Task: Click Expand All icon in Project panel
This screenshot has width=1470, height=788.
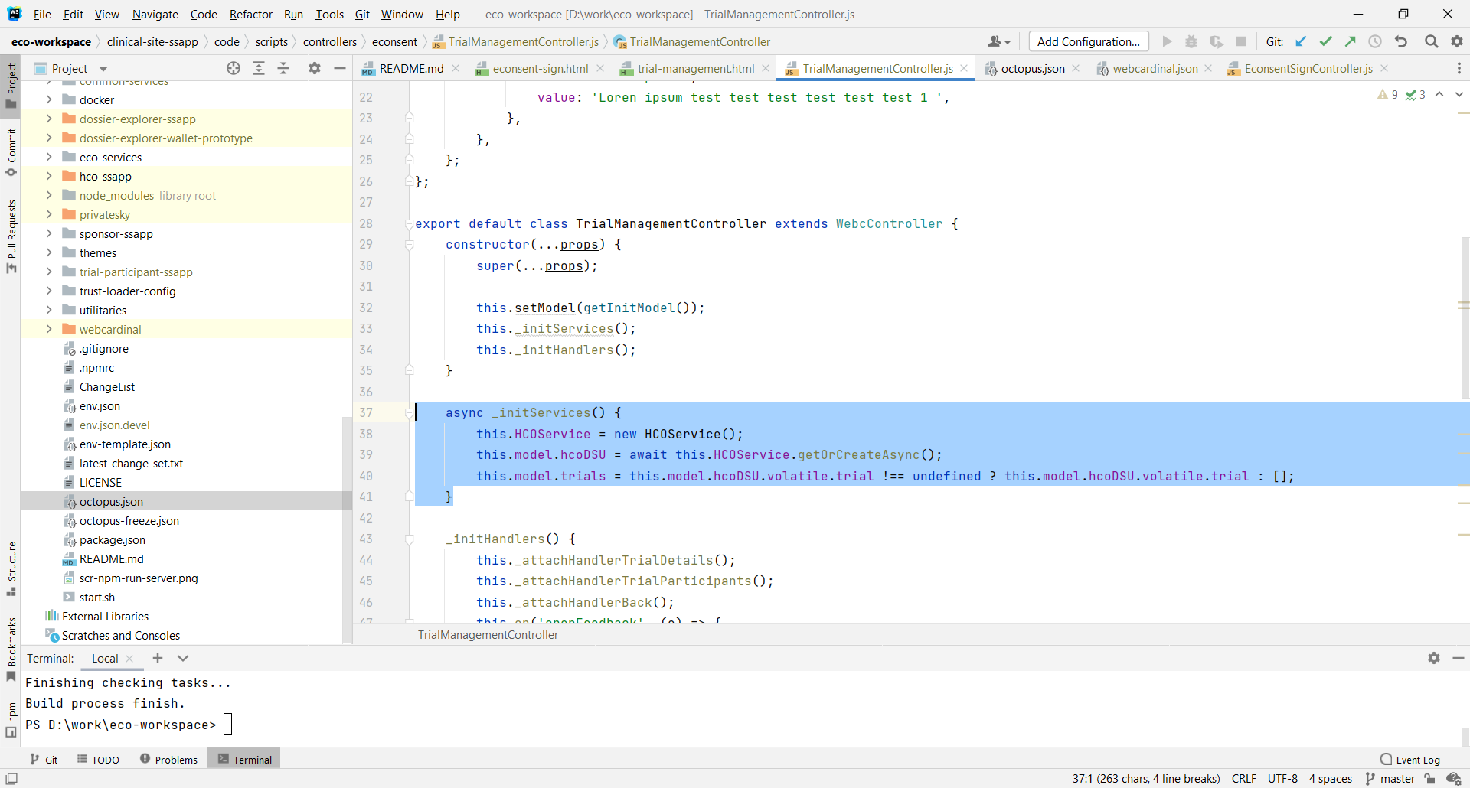Action: click(x=259, y=68)
